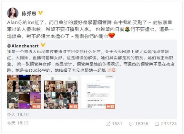Click the 长图 tag on the second image

pos(74,106)
